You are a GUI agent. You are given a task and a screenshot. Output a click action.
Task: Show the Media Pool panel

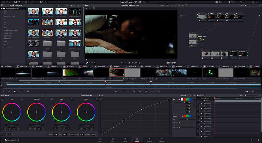(30, 2)
